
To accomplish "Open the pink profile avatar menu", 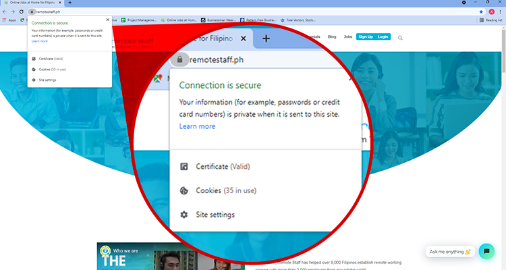I will click(491, 11).
